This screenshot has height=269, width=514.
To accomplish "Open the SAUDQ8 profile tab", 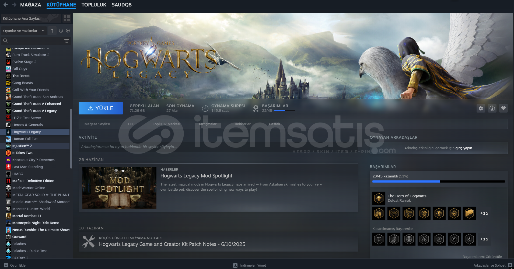I will [x=122, y=5].
